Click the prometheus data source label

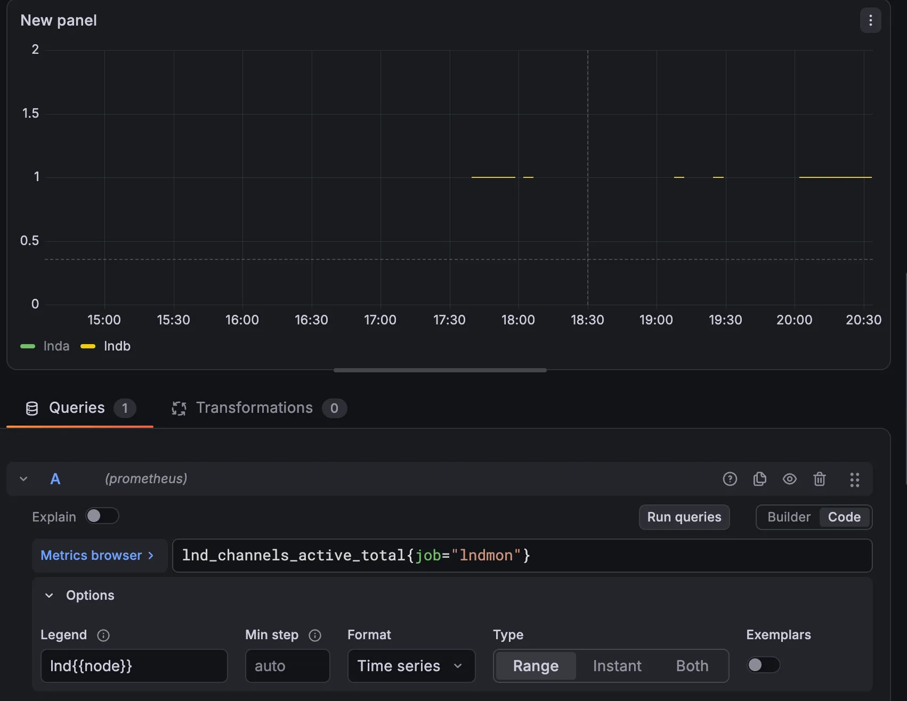tap(146, 479)
